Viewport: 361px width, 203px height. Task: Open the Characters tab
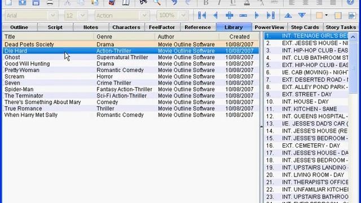[x=126, y=27]
